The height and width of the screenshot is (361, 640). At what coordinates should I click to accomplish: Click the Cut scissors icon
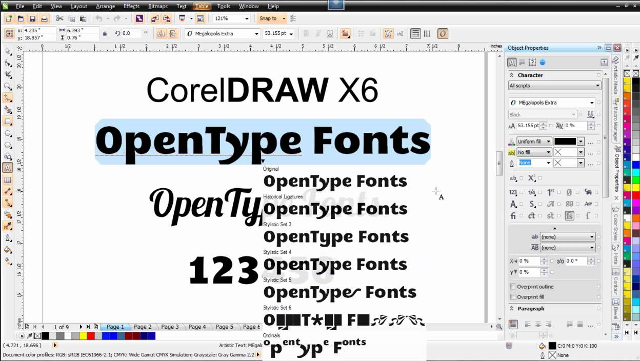59,18
